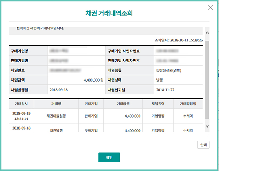The image size is (279, 171).
Task: Click the 확인 button
Action: pyautogui.click(x=109, y=157)
